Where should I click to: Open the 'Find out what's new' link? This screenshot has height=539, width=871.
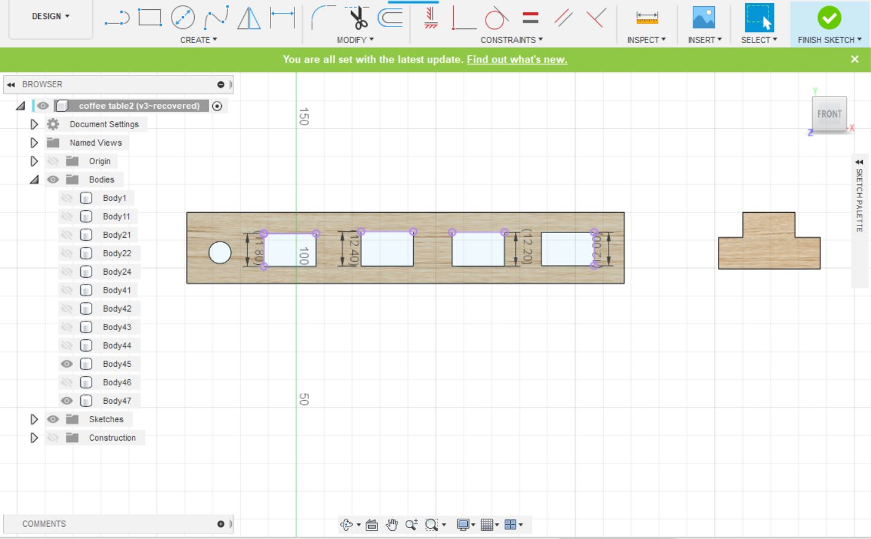click(516, 60)
